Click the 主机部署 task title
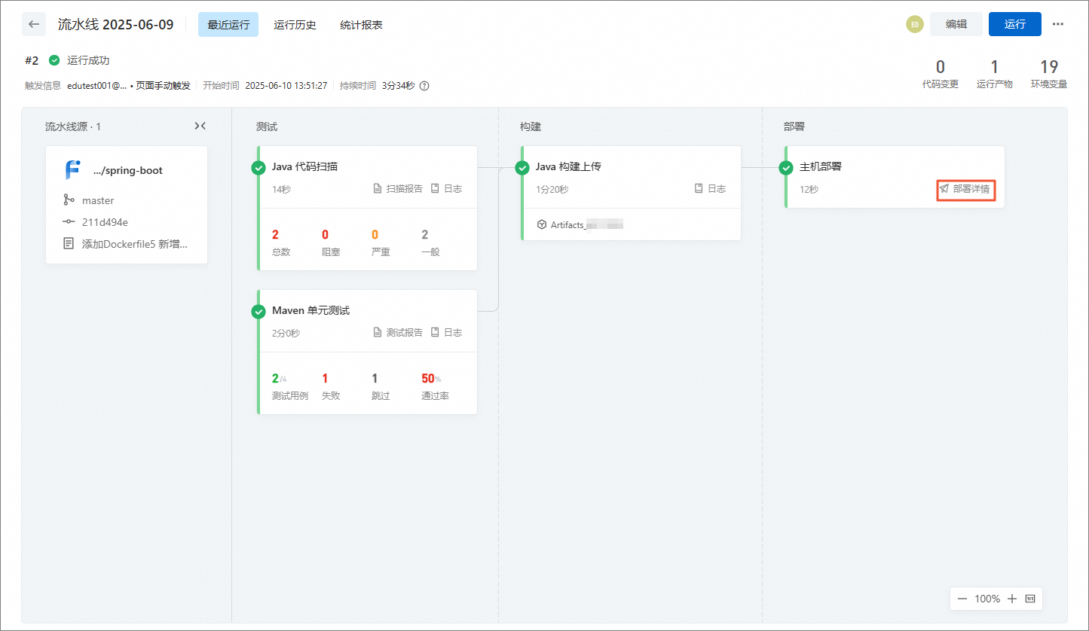Screen dimensions: 1089x631 click(820, 166)
